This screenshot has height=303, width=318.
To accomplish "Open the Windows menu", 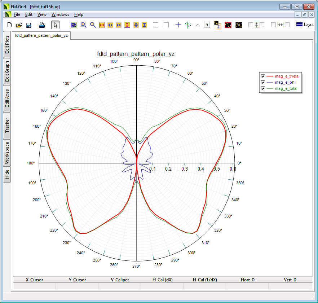I will pos(60,14).
